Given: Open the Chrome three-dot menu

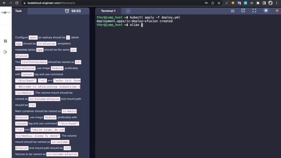Looking at the screenshot, I should (x=277, y=3).
